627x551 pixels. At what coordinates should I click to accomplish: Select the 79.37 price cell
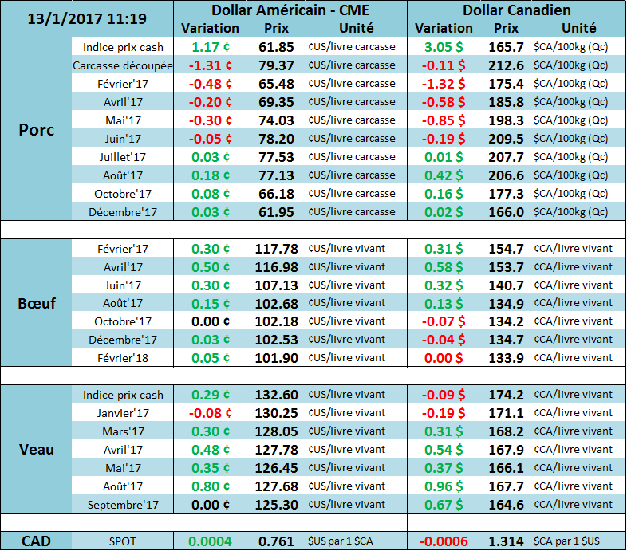click(x=276, y=65)
